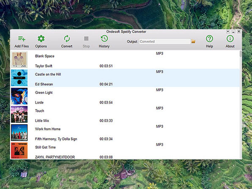Click the song title Blank Space
The image size is (252, 189).
pos(45,56)
